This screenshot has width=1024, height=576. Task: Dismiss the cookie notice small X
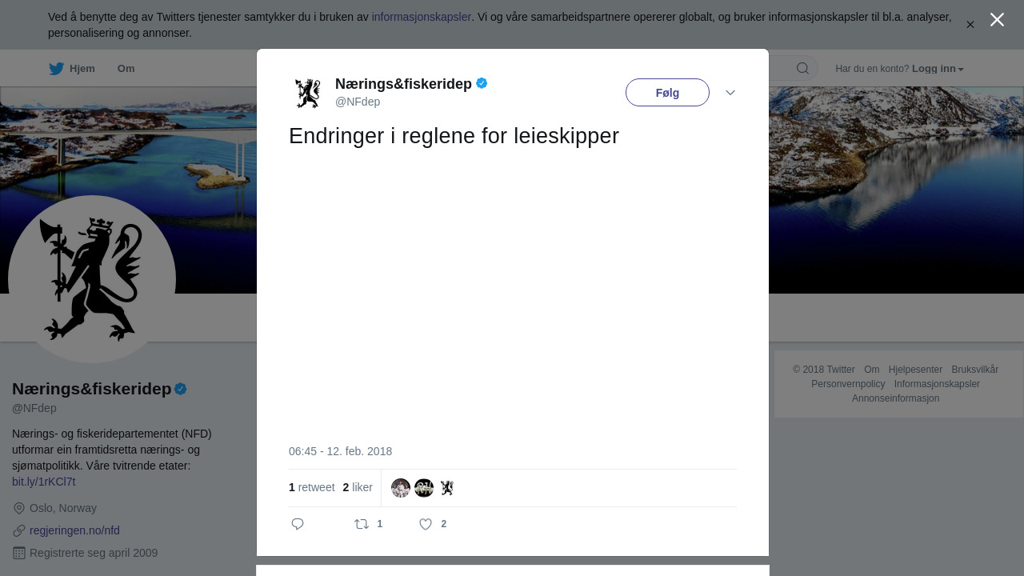[970, 25]
